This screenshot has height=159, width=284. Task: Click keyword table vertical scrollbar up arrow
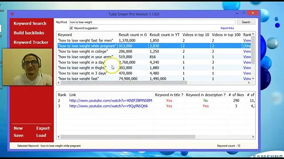[x=253, y=34]
